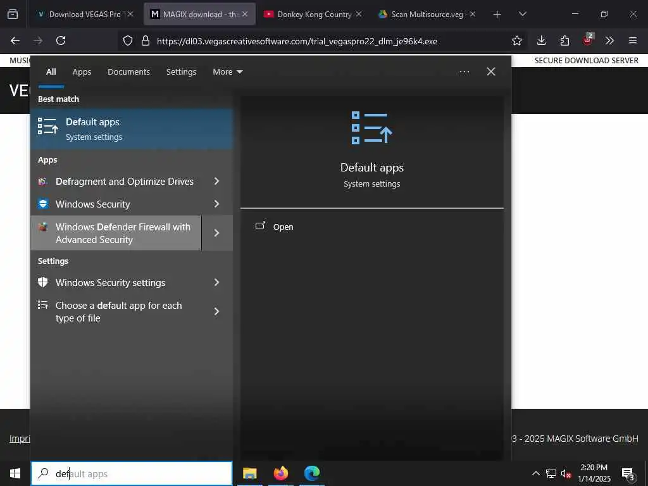This screenshot has width=648, height=486.
Task: Click large Default apps preview icon
Action: click(x=371, y=128)
